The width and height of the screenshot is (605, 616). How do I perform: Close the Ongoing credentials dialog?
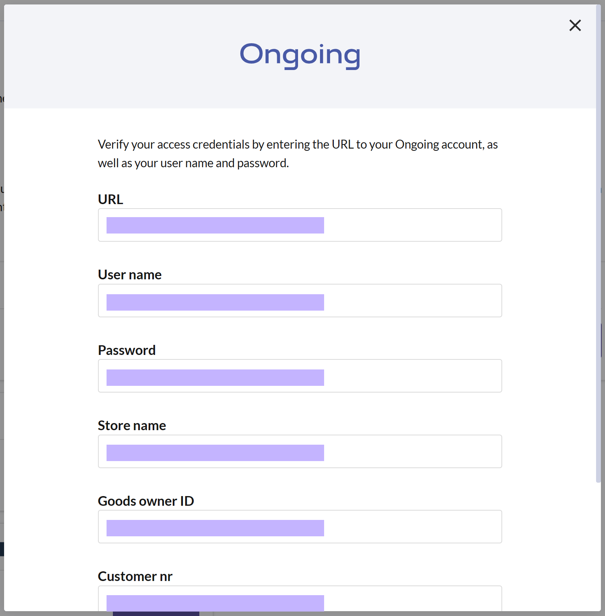(x=575, y=25)
